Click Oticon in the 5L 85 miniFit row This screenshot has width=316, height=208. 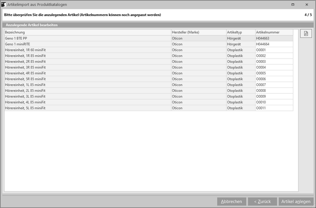tap(199, 108)
